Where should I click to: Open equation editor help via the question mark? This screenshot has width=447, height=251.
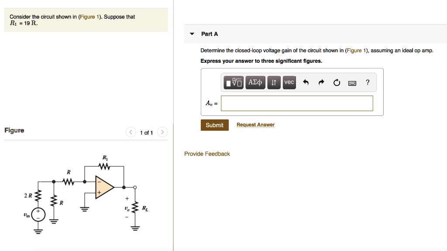[368, 82]
